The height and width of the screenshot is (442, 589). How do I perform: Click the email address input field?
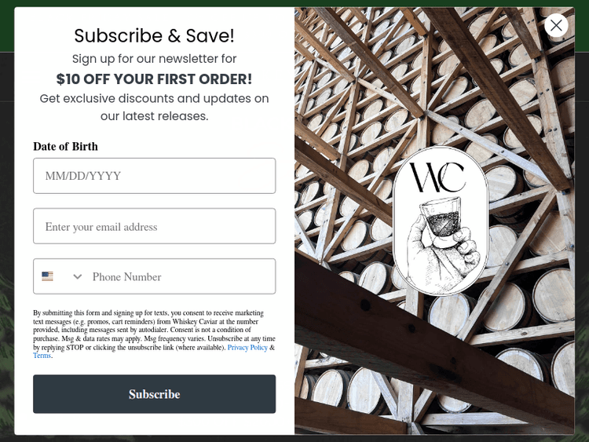(155, 226)
